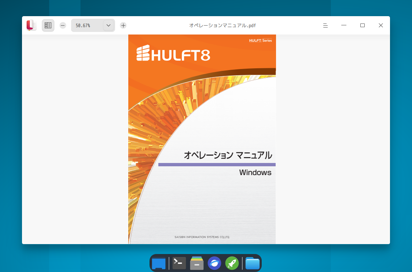Viewport: 412px width, 272px height.
Task: Open the archive manager dock icon
Action: tap(197, 263)
